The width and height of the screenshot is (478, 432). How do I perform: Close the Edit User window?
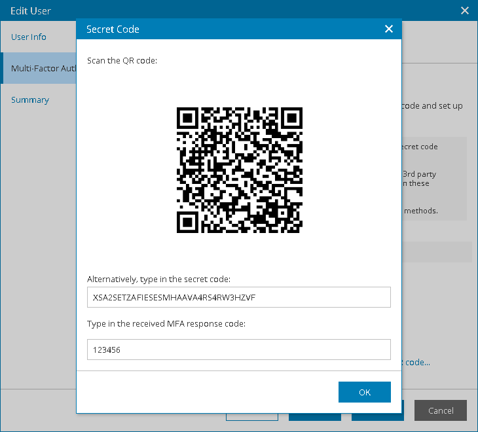pos(465,10)
